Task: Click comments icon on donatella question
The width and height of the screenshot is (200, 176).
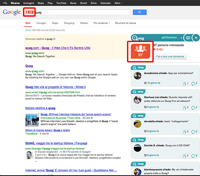Action: click(x=193, y=132)
